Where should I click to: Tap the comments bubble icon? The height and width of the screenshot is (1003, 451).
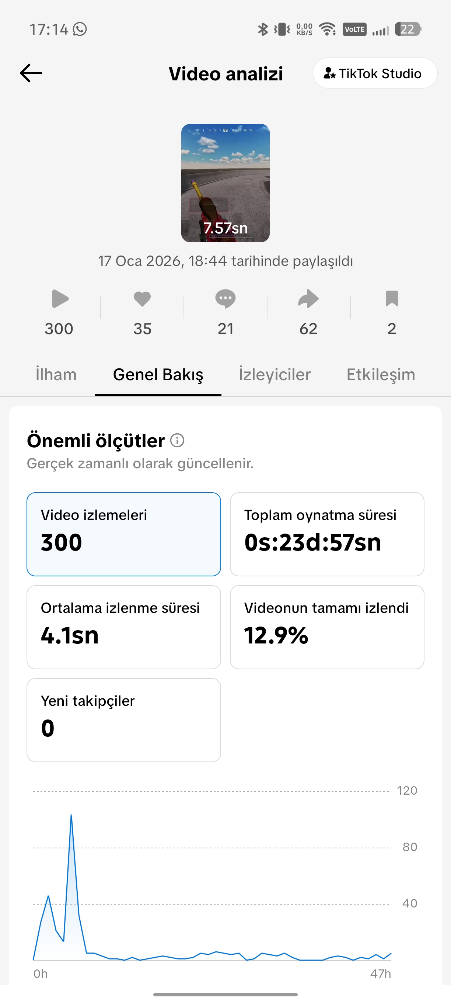pos(225,299)
